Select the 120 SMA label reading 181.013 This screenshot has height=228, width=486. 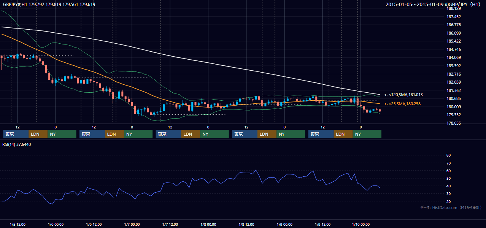403,95
